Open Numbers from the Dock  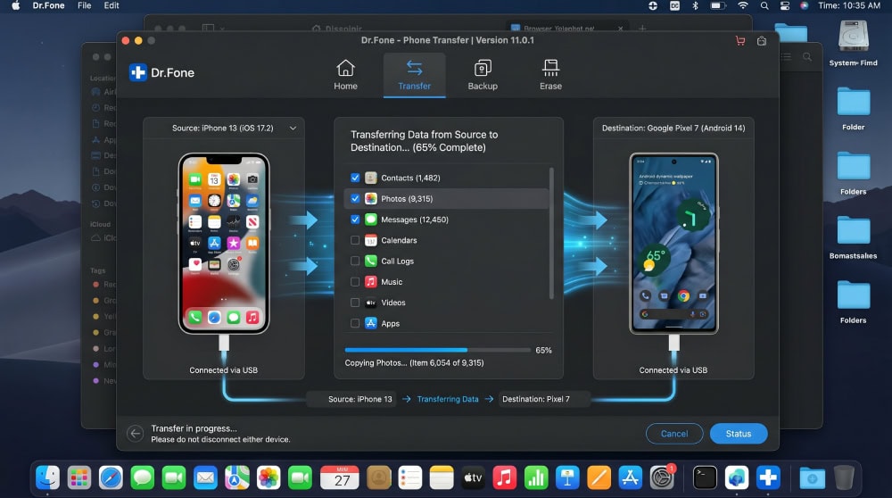coord(535,477)
